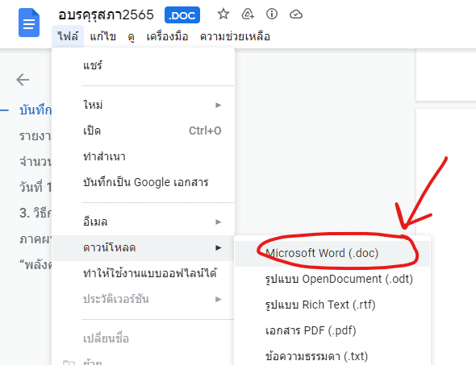
Task: Open the แก้ไข menu
Action: click(x=103, y=36)
